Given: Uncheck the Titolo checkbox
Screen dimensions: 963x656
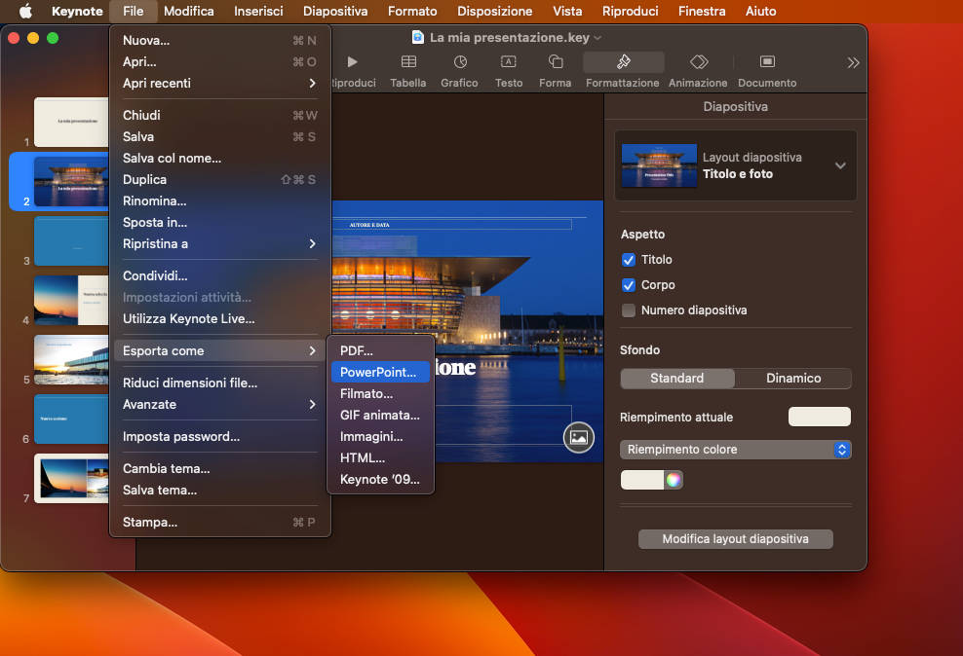Looking at the screenshot, I should point(629,260).
